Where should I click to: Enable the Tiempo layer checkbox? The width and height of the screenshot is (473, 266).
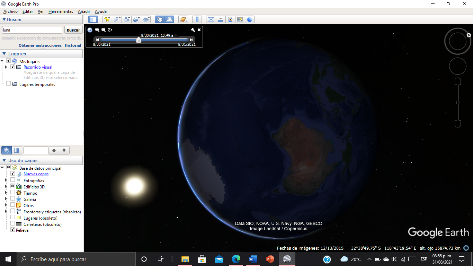[13, 193]
